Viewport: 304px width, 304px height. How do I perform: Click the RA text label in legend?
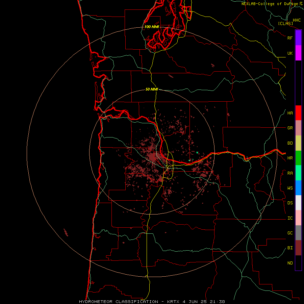pyautogui.click(x=290, y=173)
